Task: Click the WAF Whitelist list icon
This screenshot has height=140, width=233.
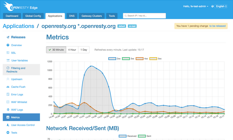Action: [8, 102]
